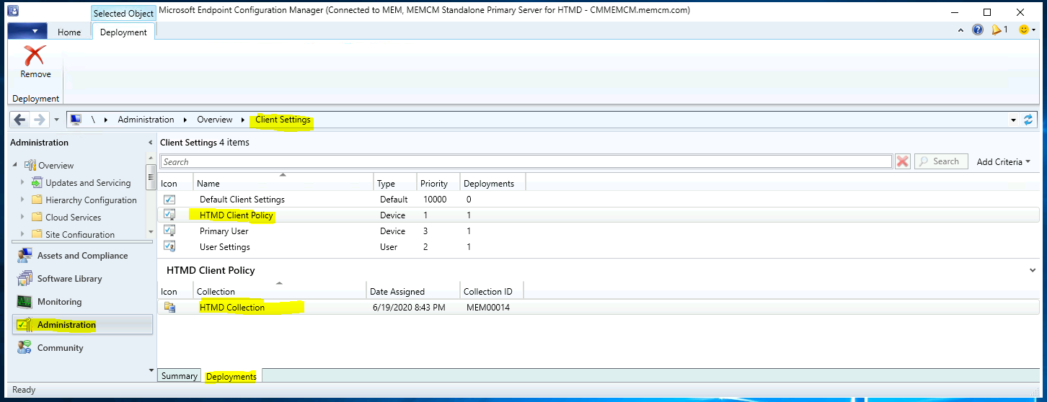
Task: Click HTMD Collection row icon
Action: click(169, 308)
